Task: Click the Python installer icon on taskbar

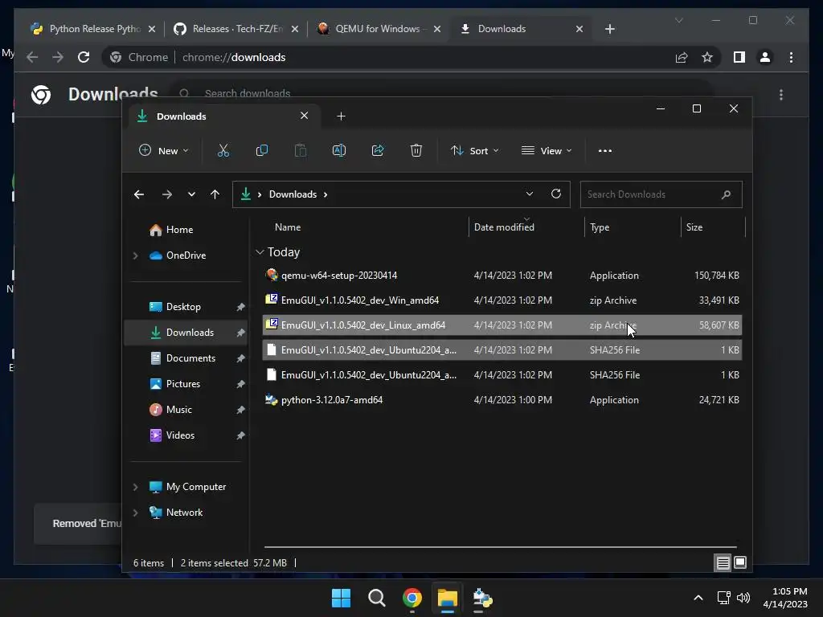Action: [x=482, y=598]
